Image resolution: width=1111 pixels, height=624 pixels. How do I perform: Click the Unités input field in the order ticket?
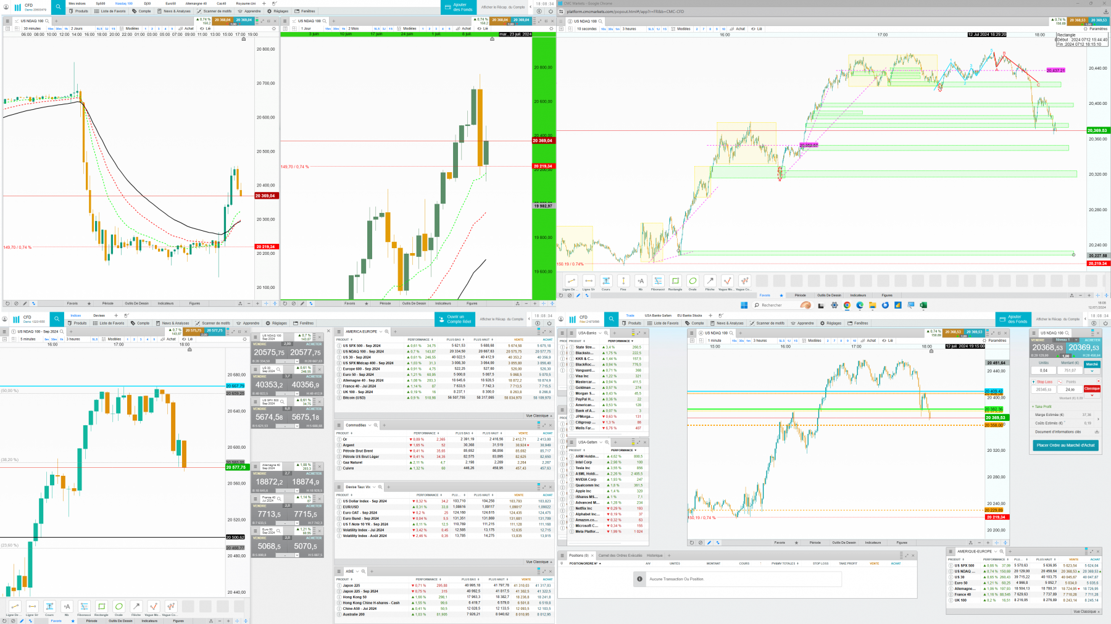(x=1044, y=370)
